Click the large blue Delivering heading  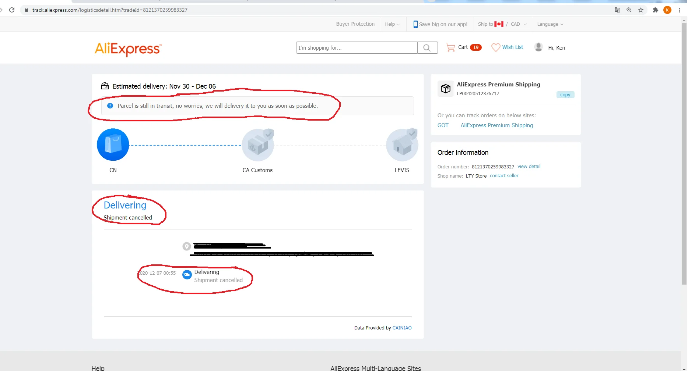[x=125, y=205]
